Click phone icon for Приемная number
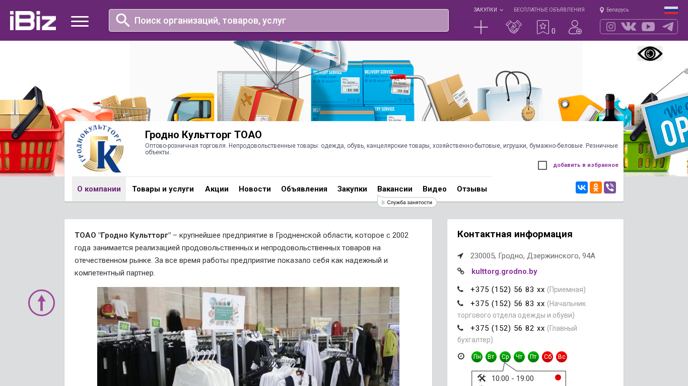 (x=460, y=289)
